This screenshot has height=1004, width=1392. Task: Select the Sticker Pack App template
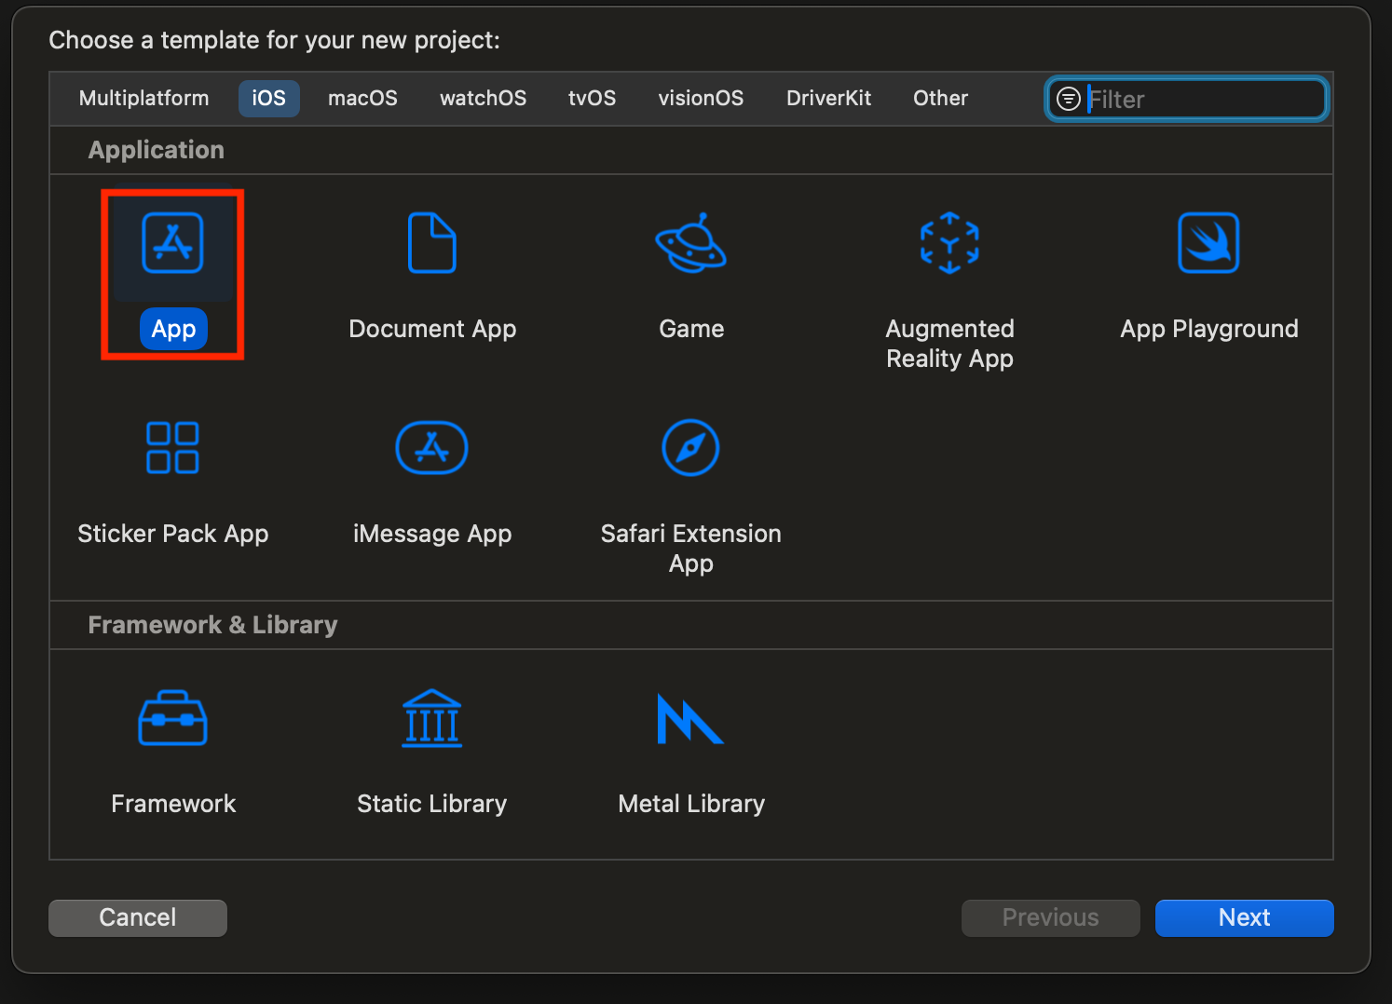172,449
